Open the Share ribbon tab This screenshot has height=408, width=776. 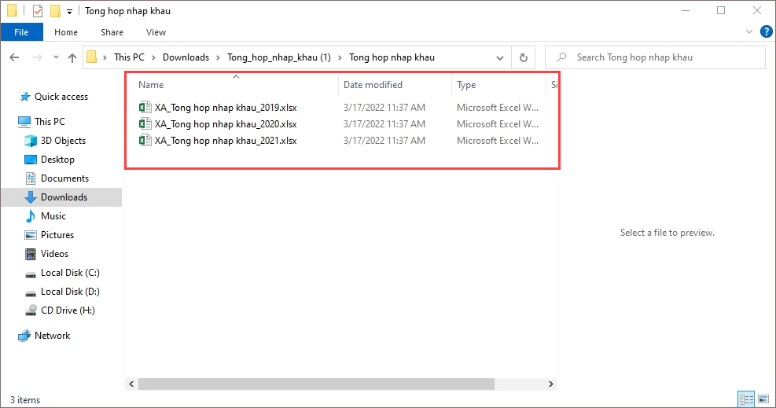pos(112,32)
